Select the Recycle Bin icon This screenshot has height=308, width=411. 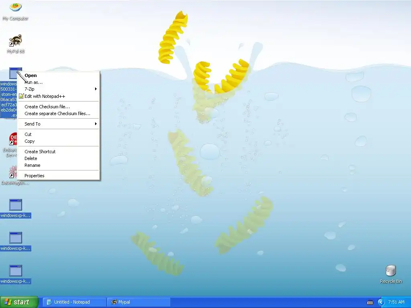click(391, 274)
